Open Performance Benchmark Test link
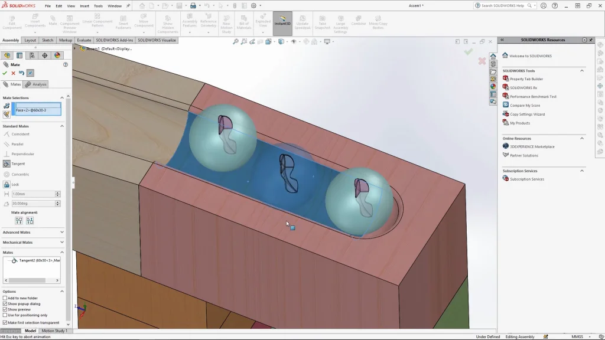The image size is (605, 340). (x=533, y=96)
